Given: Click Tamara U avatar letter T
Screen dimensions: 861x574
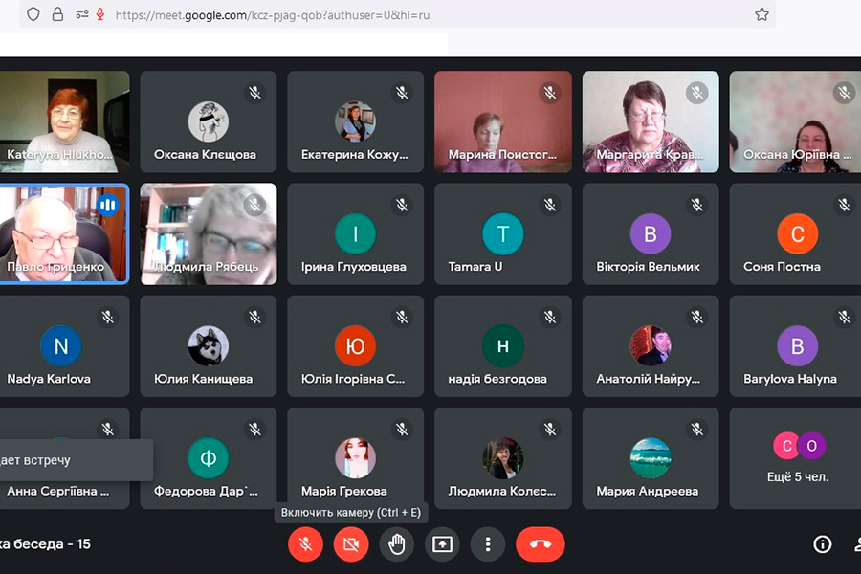Looking at the screenshot, I should pyautogui.click(x=503, y=233).
